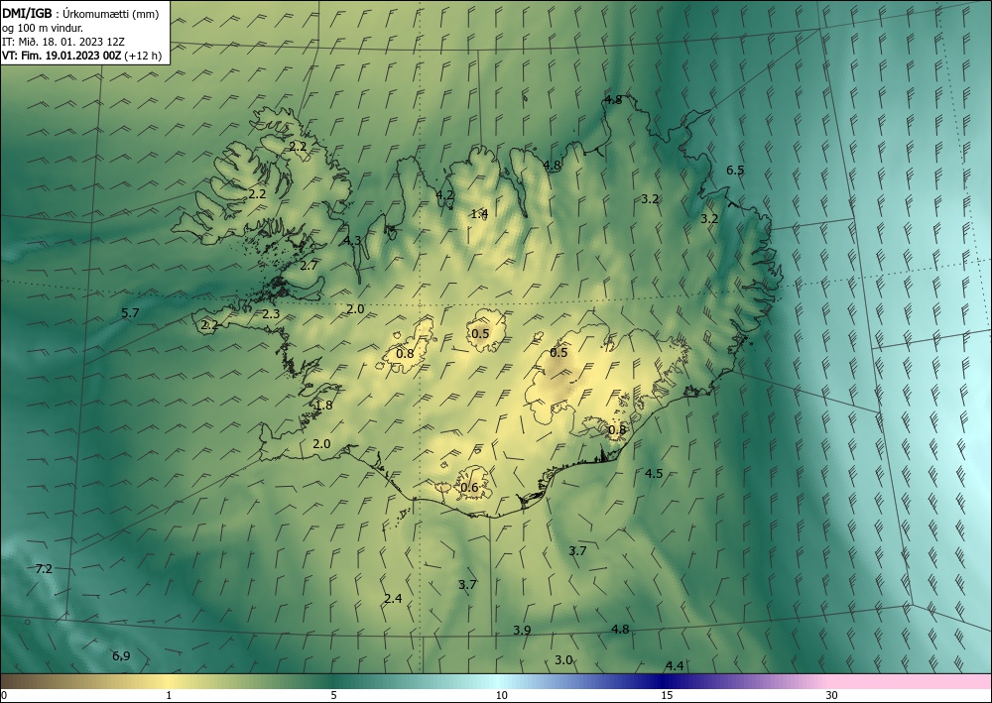992x703 pixels.
Task: Click the 3.9 value on the map
Action: 522,631
